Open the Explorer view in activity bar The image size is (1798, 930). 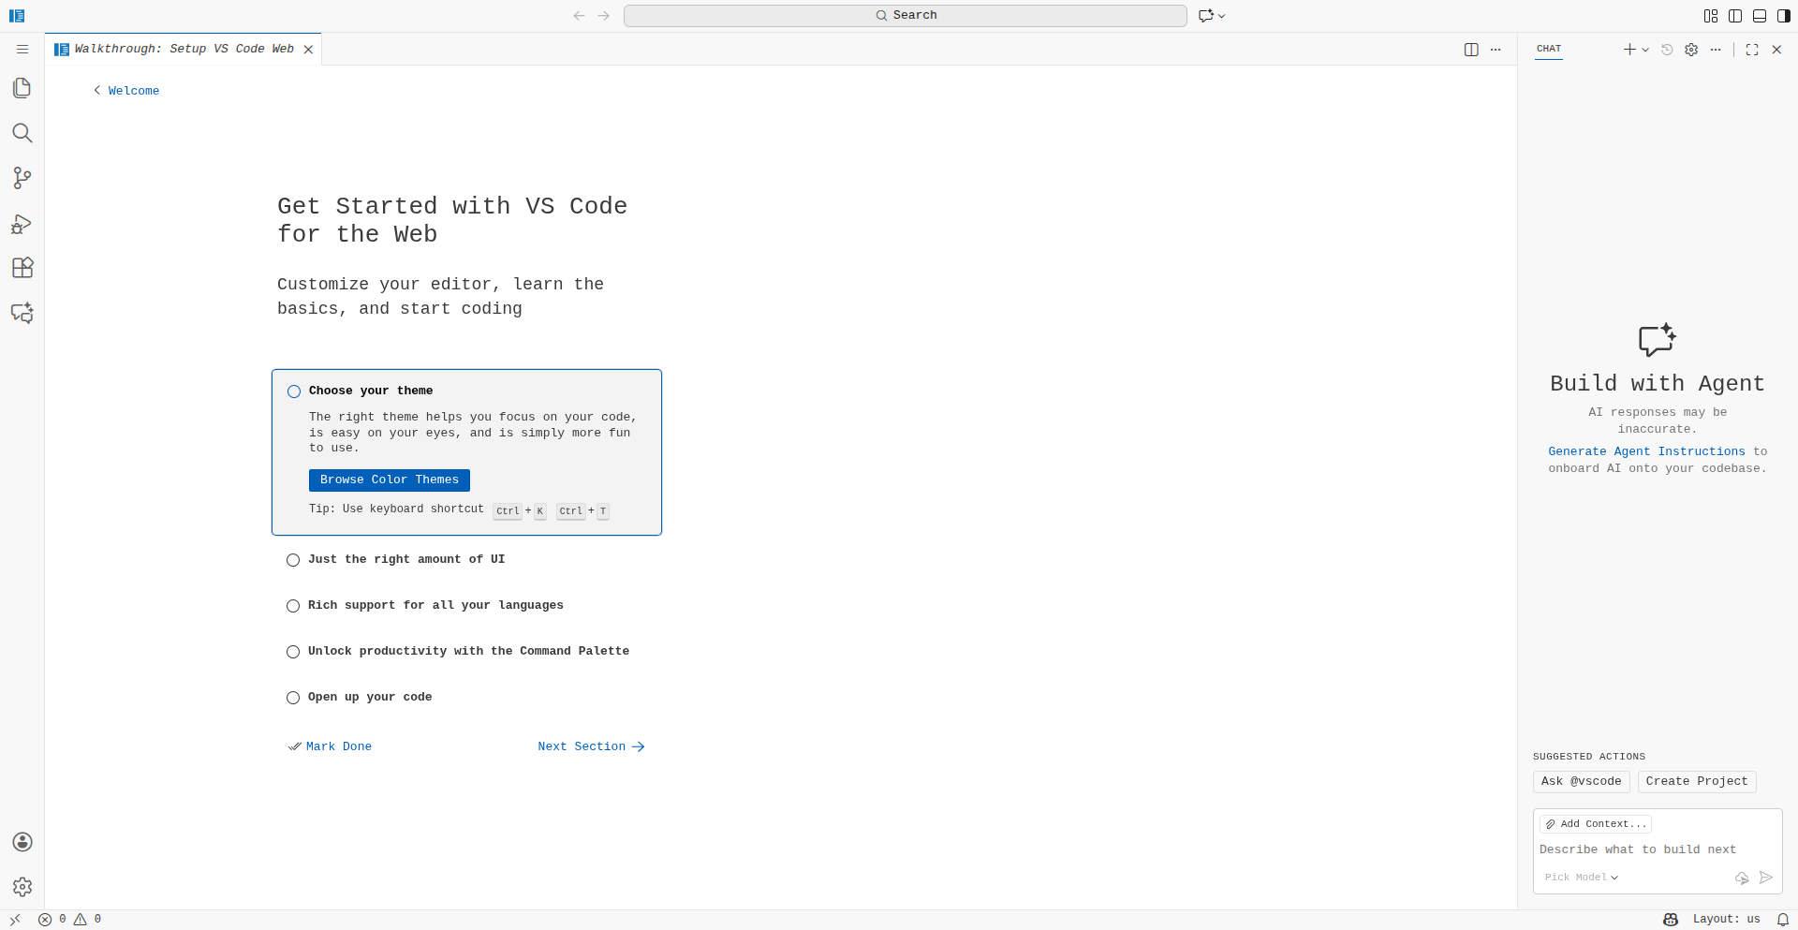pyautogui.click(x=22, y=88)
